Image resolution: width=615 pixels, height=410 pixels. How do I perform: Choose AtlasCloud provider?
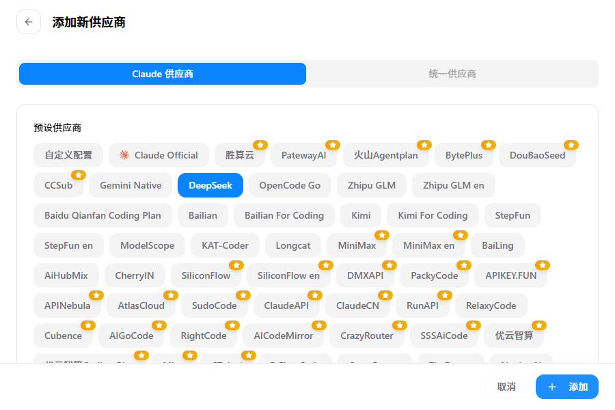pyautogui.click(x=141, y=305)
